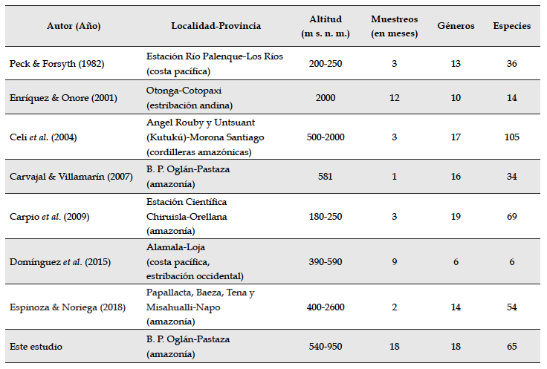Select the "Muestreos (en meses)" header
This screenshot has height=369, width=547.
click(x=394, y=26)
